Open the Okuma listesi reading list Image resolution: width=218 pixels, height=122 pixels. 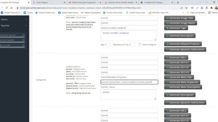[213, 13]
